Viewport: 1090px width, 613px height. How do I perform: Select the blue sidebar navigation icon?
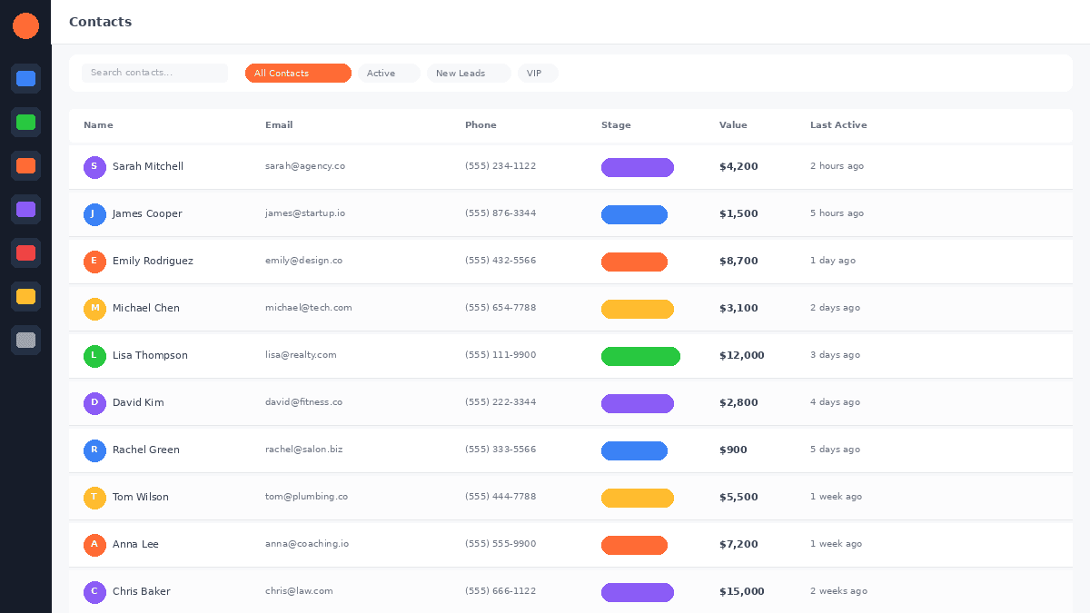click(x=25, y=79)
